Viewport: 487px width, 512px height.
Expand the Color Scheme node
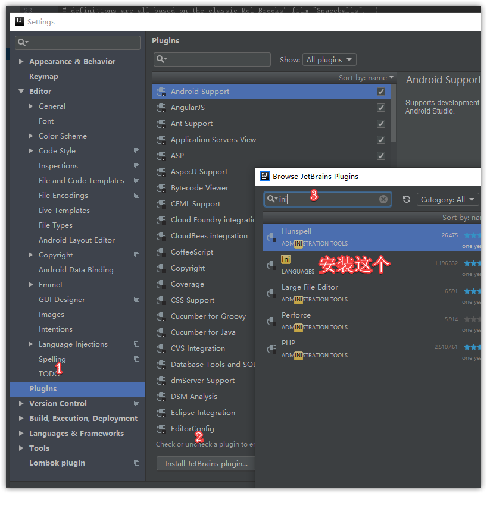pyautogui.click(x=31, y=136)
